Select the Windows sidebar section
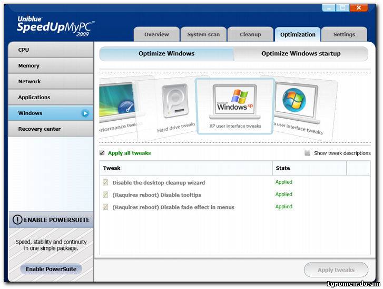Viewport: 383px width, 289px height. 51,113
